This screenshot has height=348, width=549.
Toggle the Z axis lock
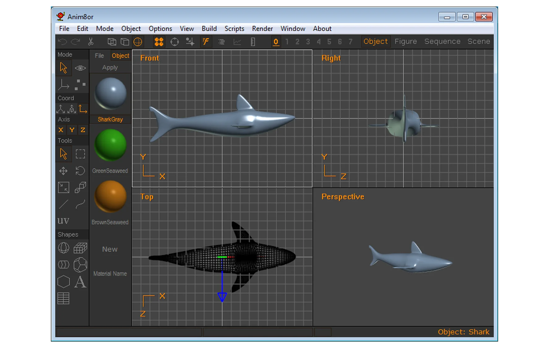[83, 130]
